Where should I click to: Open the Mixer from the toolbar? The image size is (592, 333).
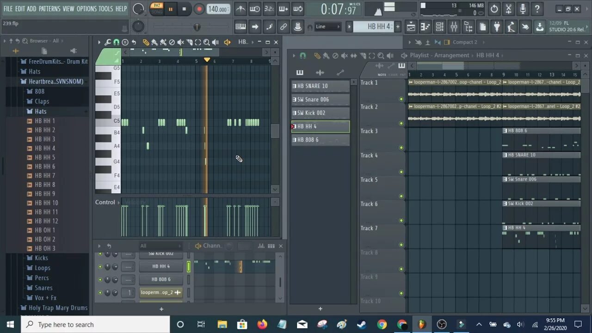[x=454, y=27]
